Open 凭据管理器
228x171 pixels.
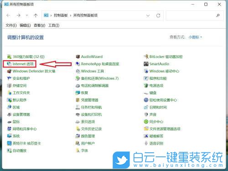pos(87,100)
